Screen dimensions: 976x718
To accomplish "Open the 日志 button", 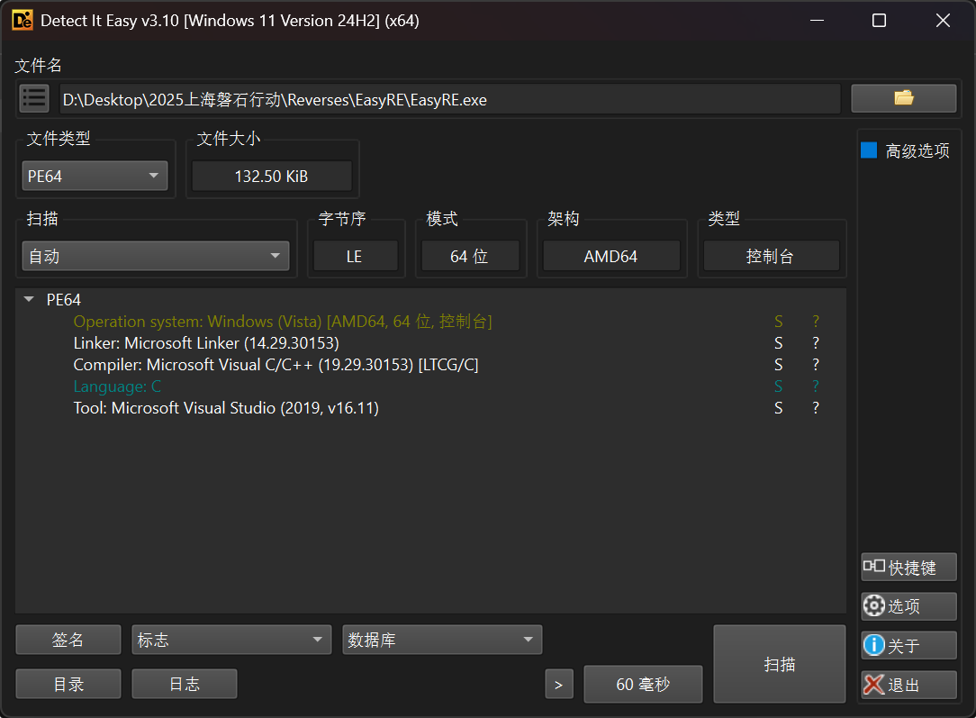I will (x=185, y=684).
